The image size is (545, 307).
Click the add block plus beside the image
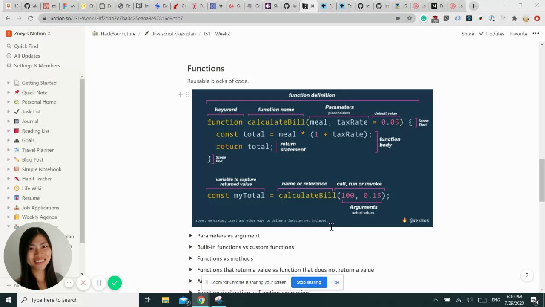180,95
